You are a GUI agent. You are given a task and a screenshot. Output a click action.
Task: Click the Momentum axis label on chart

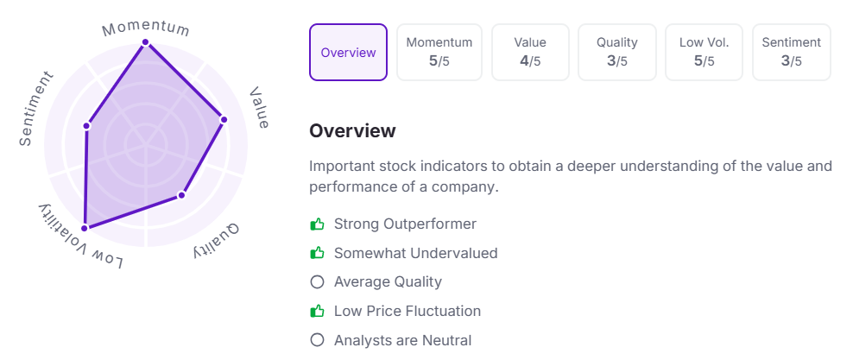[x=146, y=27]
